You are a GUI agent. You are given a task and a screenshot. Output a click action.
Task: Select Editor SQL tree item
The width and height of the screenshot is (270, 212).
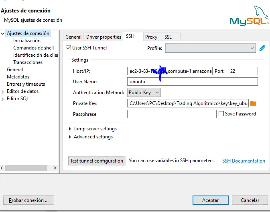[x=18, y=99]
